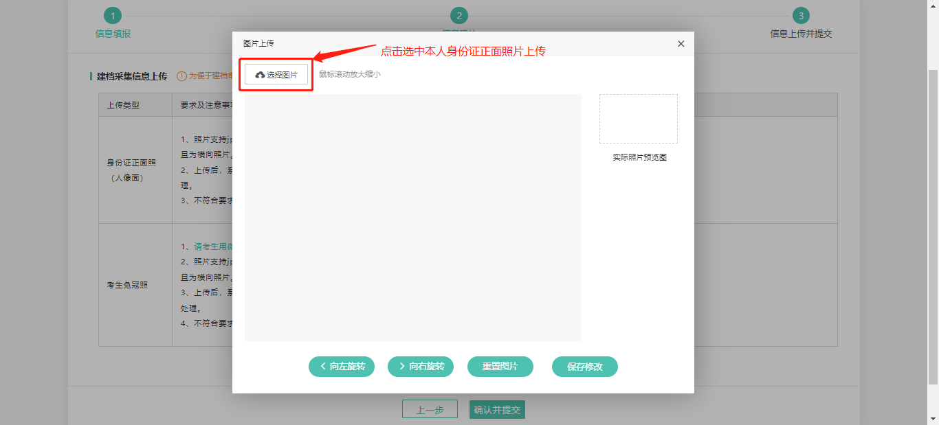Click the scrollbar up arrow on the right
Viewport: 939px width, 425px height.
click(x=934, y=5)
